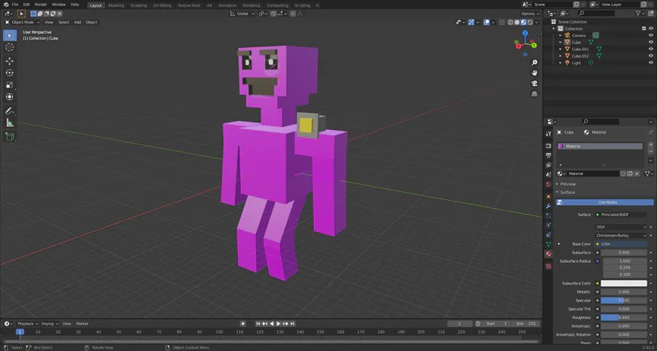The height and width of the screenshot is (351, 657).
Task: Jump to the end frame
Action: tap(293, 324)
